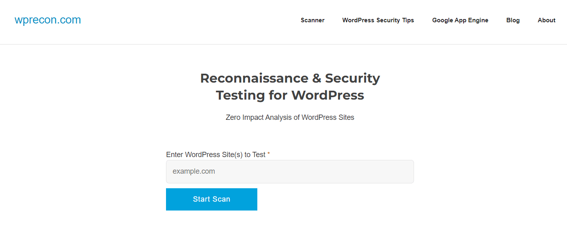Open the About page
Image resolution: width=567 pixels, height=251 pixels.
546,20
